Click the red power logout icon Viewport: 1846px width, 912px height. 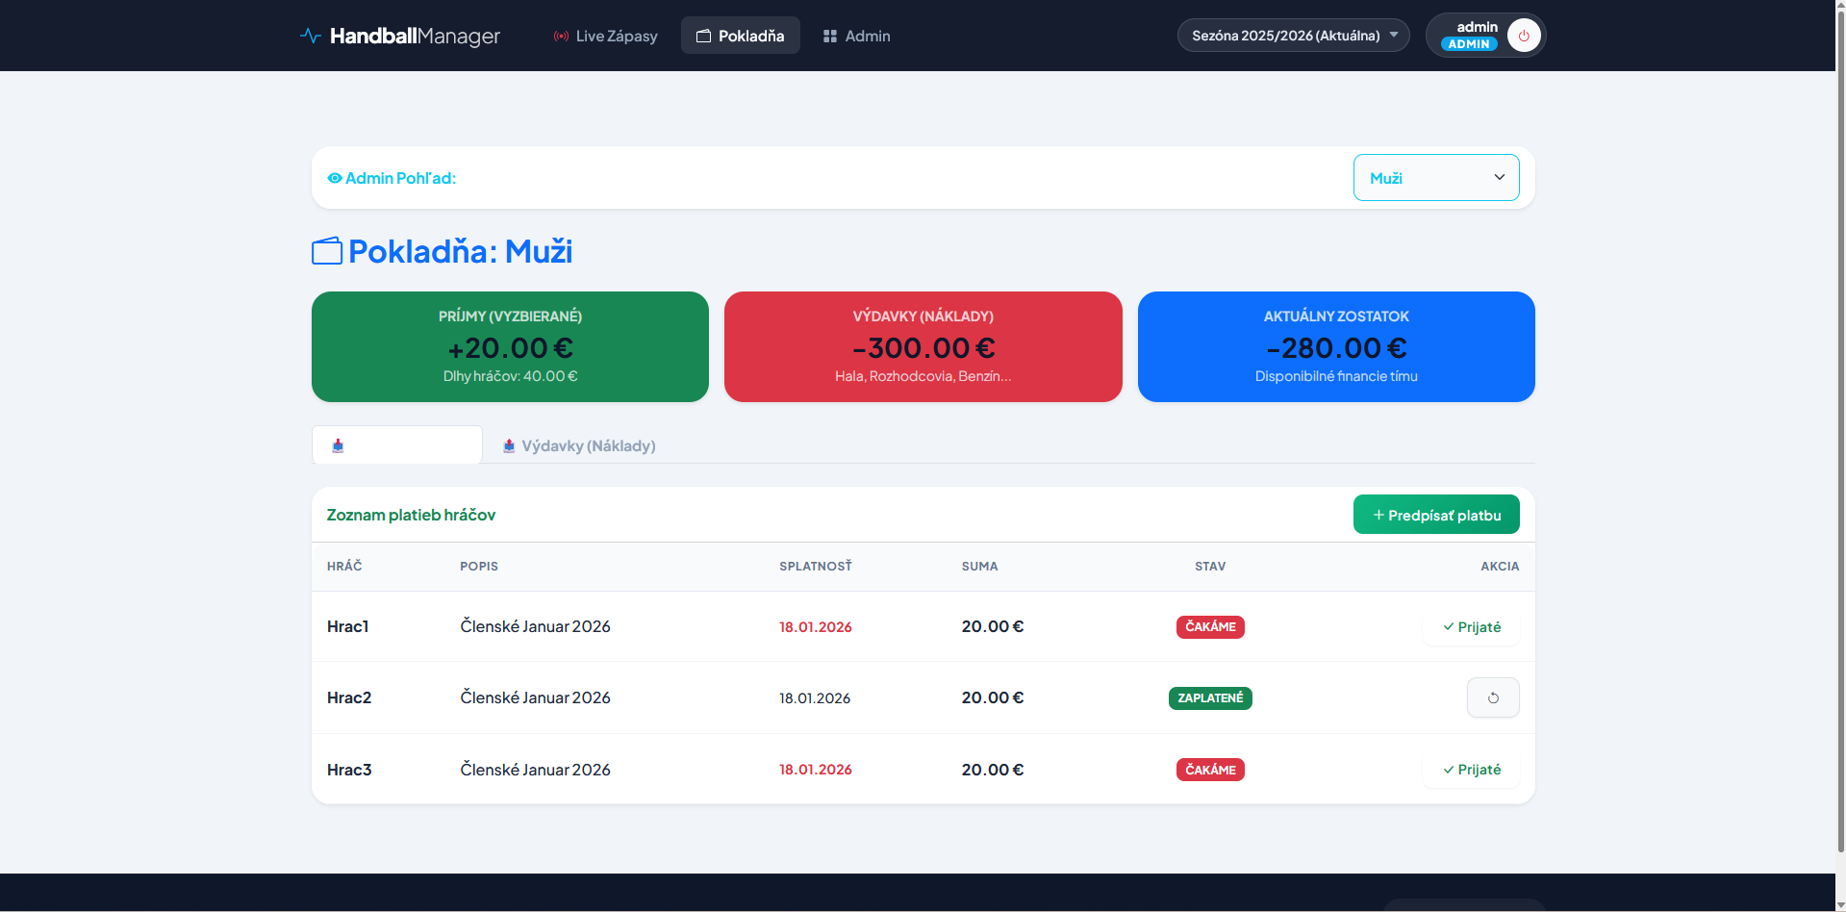tap(1524, 36)
